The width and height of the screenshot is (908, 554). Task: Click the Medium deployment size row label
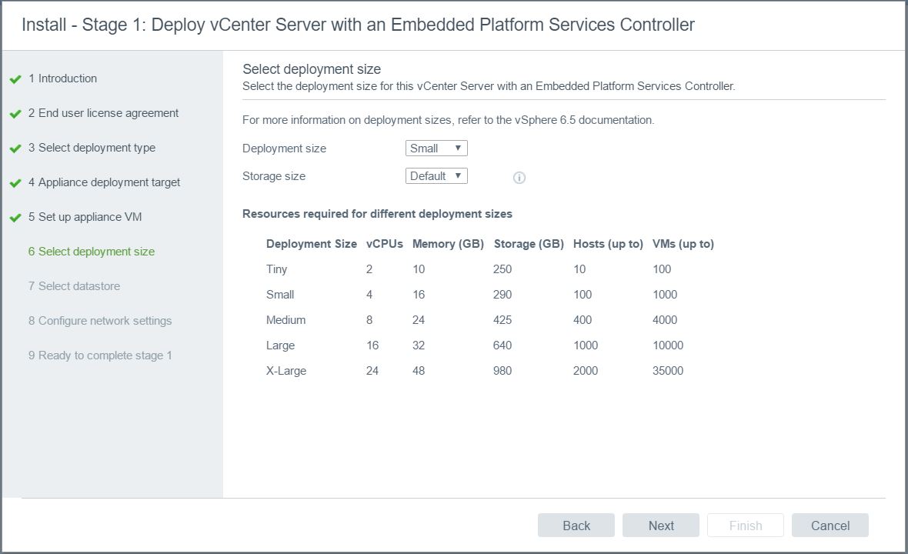[286, 320]
